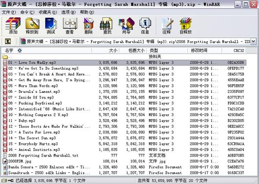
Task: Click status text 总共有 53,659,995 字节在 20 个文件
Action: pos(172,181)
